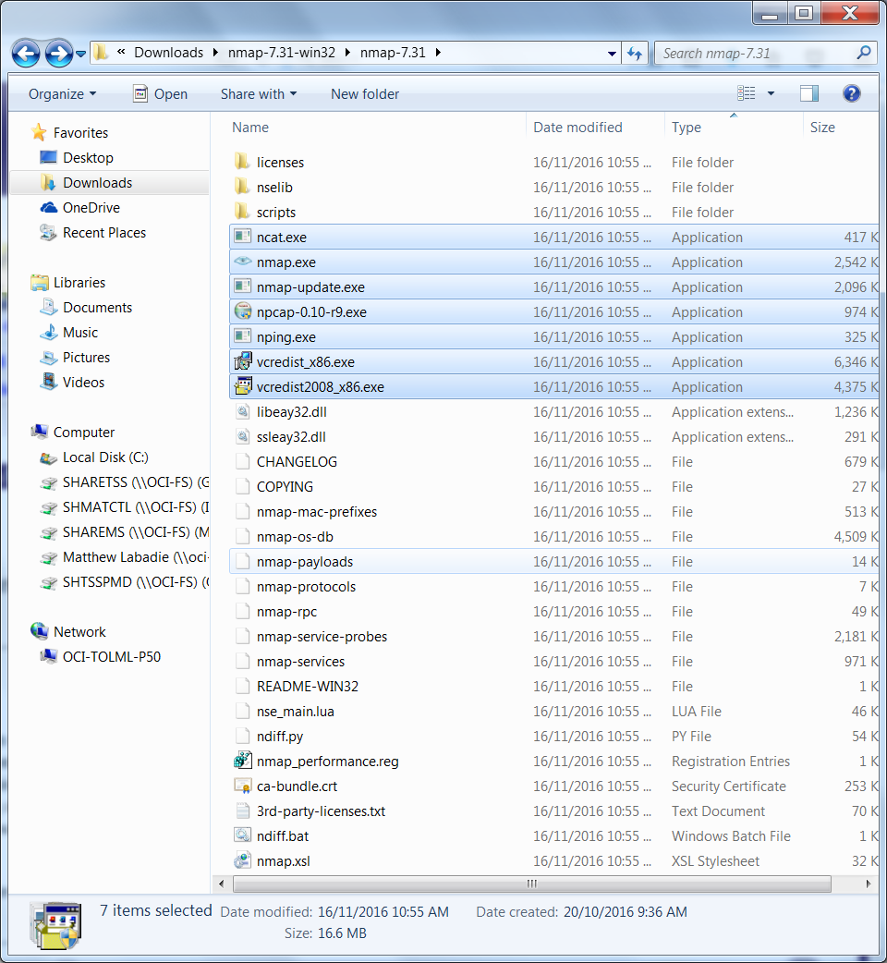
Task: Click the ca-bundle.crt certificate icon
Action: [242, 786]
